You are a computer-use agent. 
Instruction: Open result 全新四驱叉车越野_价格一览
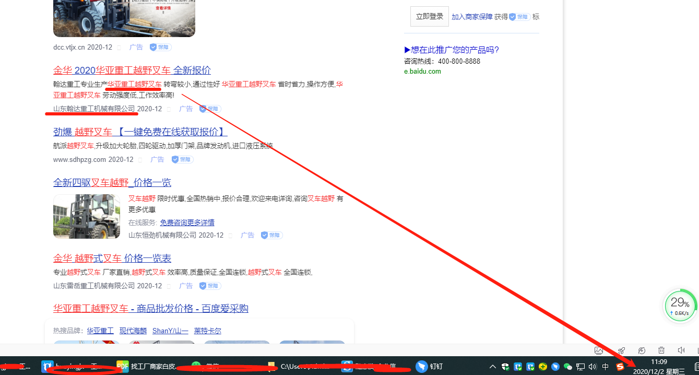tap(112, 183)
